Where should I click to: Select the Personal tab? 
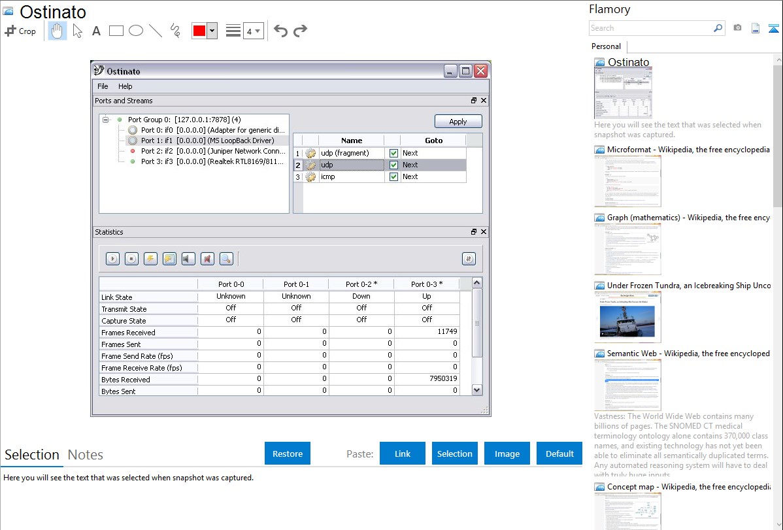point(607,46)
